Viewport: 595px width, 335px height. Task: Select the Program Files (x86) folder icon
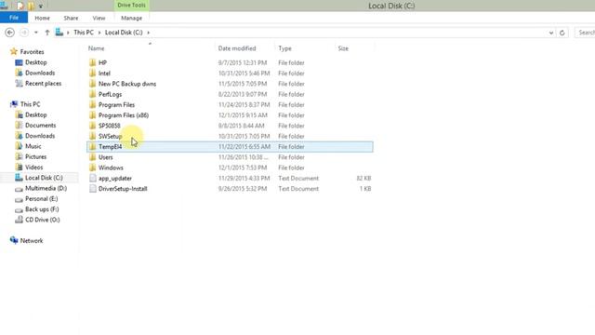(x=93, y=115)
